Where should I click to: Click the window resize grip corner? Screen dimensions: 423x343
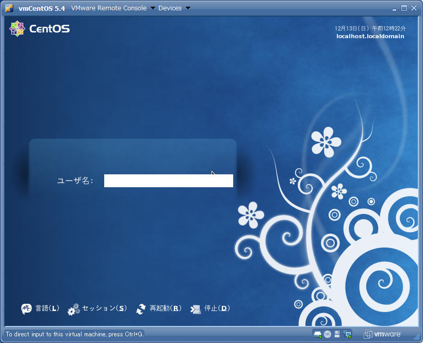pyautogui.click(x=417, y=337)
